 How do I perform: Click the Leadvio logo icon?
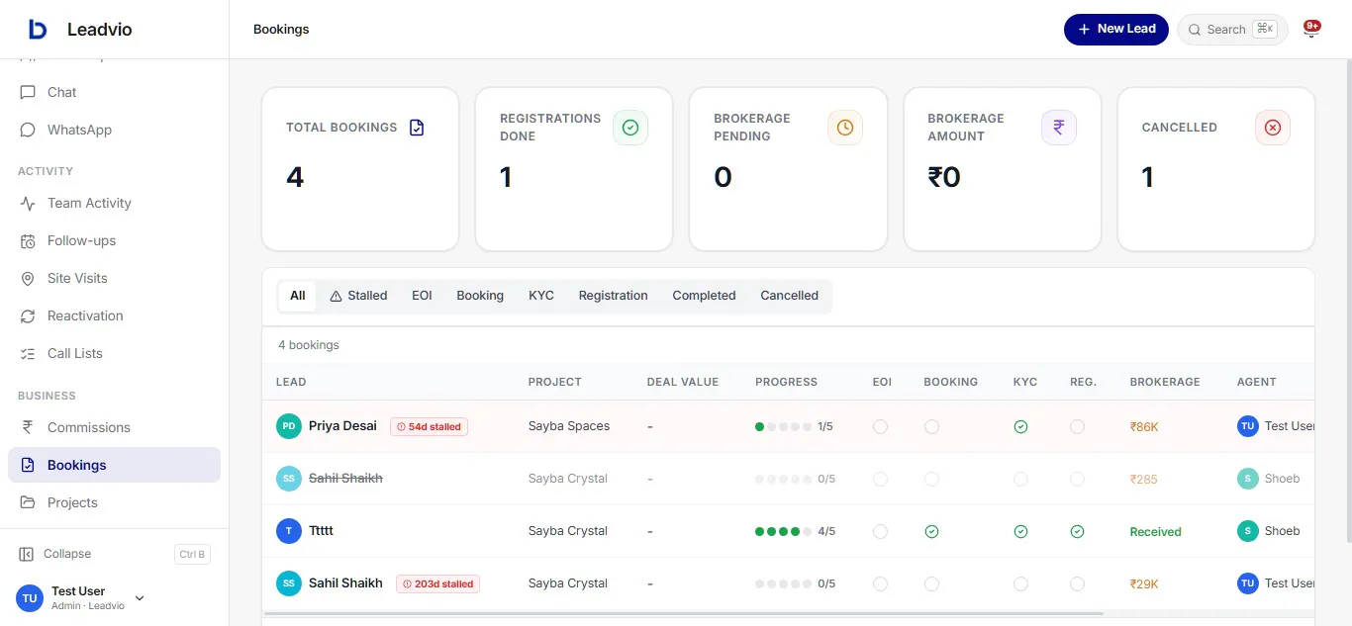point(38,30)
